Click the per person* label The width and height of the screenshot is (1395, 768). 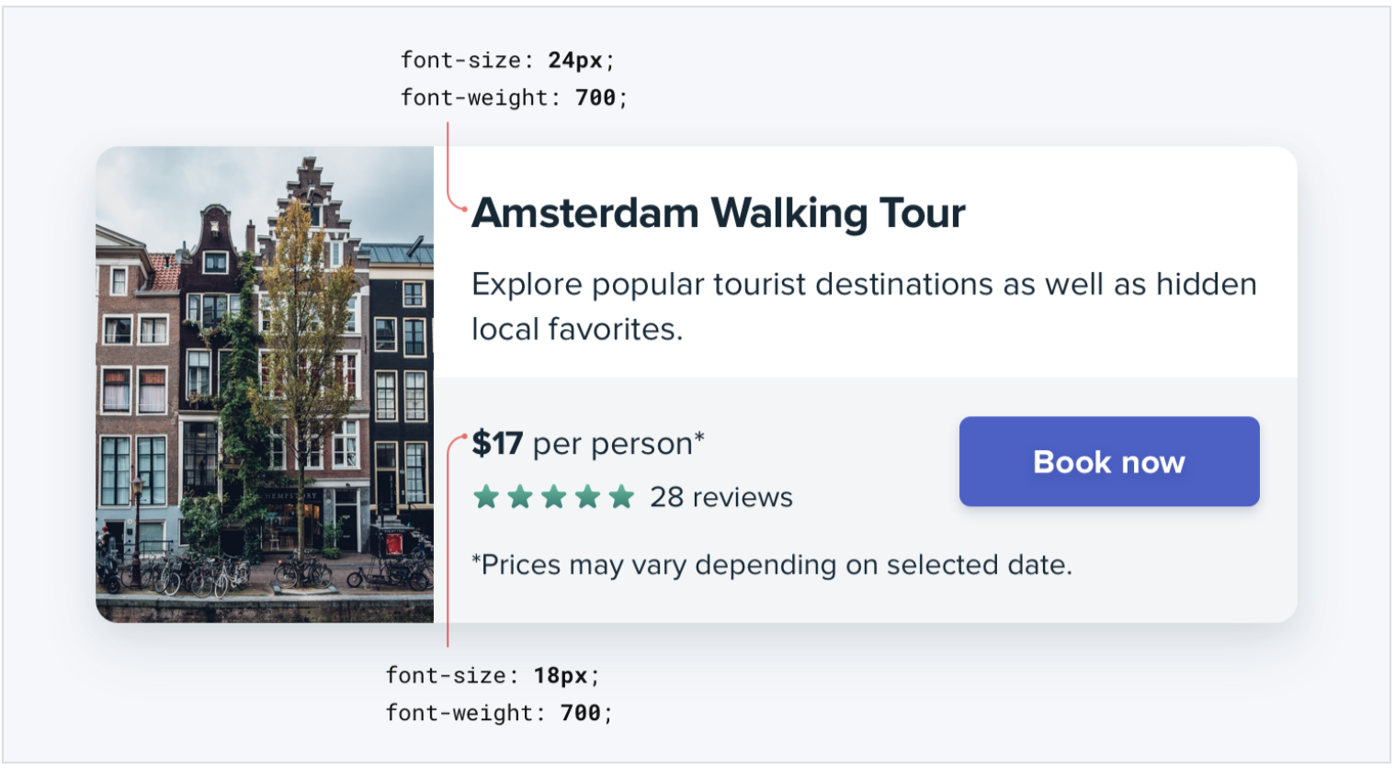[618, 444]
